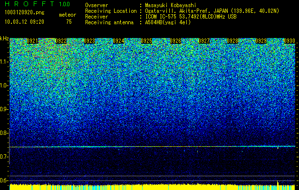The height and width of the screenshot is (190, 299).
Task: Click the Receiving antenna label
Action: click(x=109, y=22)
